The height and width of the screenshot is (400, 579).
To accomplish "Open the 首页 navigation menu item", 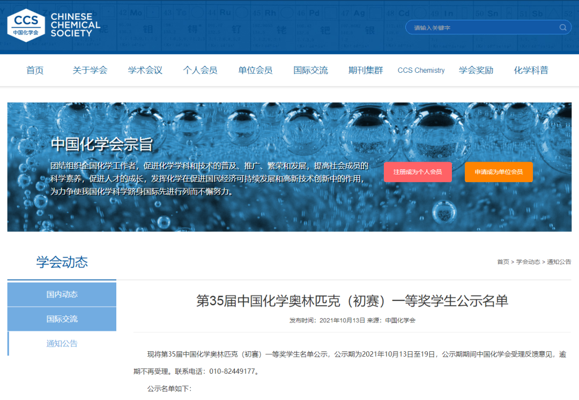I will pyautogui.click(x=35, y=70).
